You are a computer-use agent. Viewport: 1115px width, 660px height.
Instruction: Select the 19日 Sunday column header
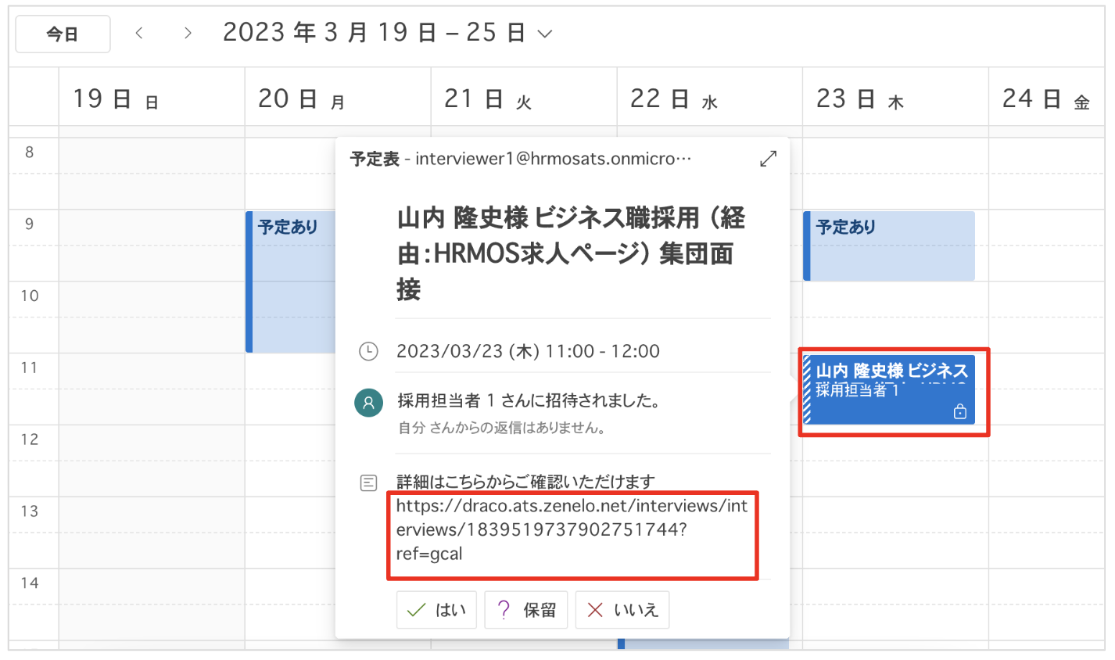116,99
